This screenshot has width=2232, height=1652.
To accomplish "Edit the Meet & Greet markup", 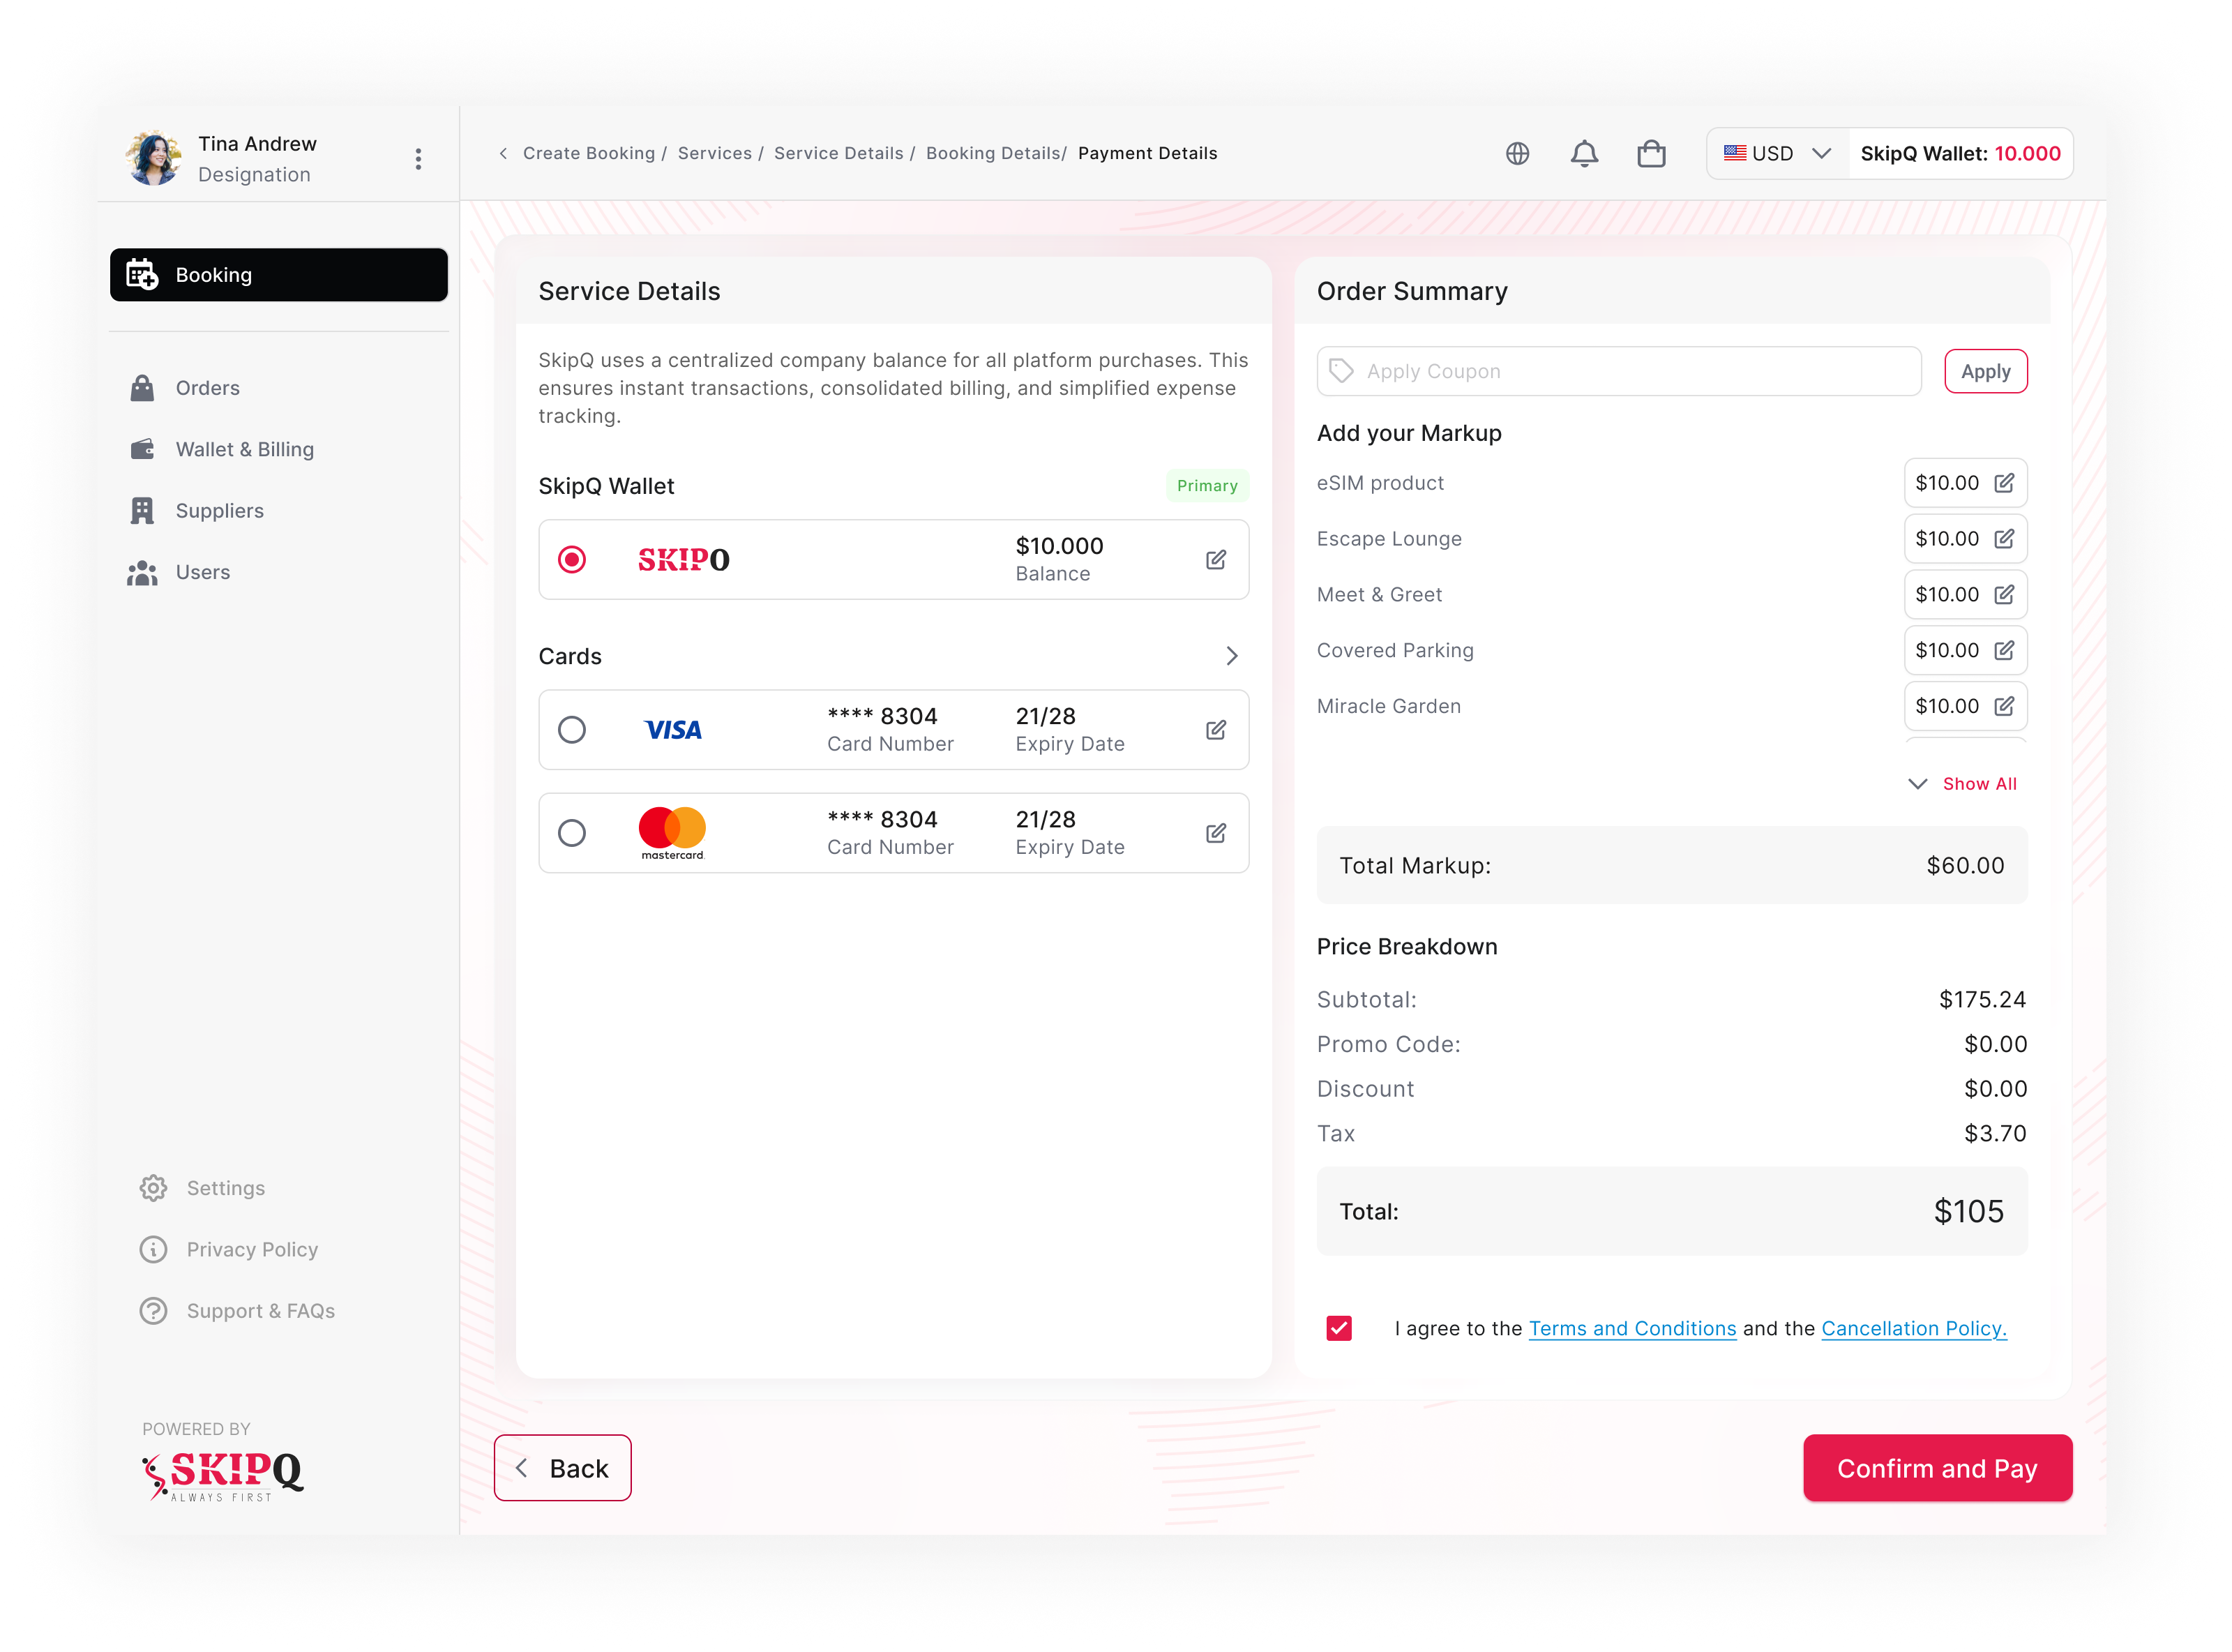I will click(2003, 594).
